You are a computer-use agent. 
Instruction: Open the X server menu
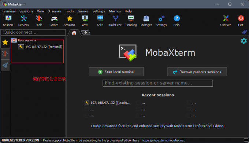pyautogui.click(x=55, y=11)
